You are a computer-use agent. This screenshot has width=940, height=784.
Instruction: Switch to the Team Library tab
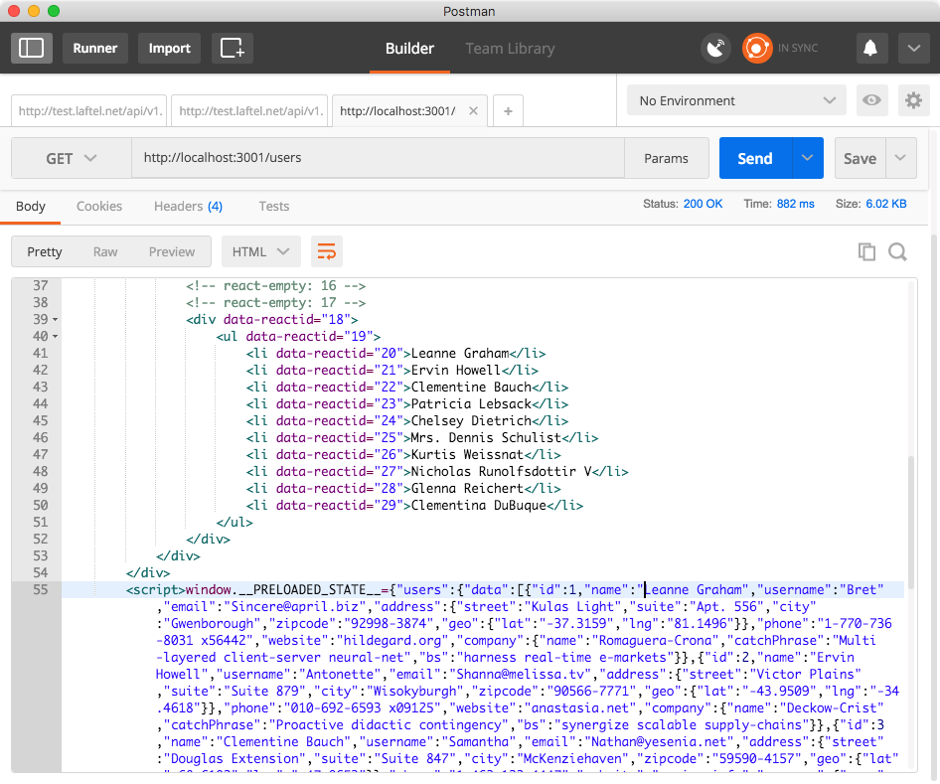510,49
